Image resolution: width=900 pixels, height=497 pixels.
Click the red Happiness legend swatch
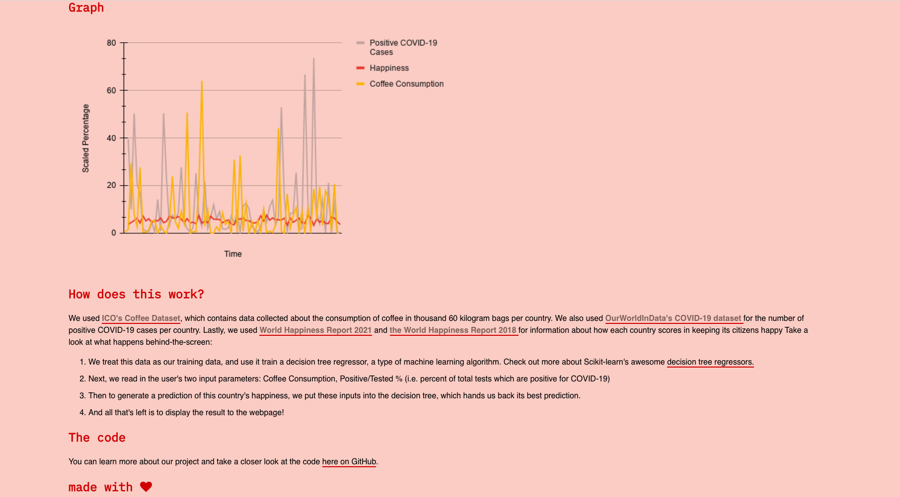(x=361, y=68)
